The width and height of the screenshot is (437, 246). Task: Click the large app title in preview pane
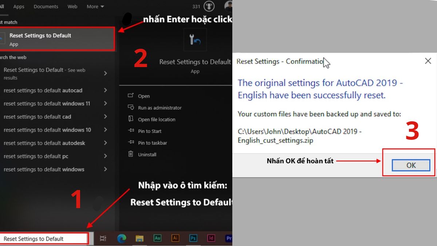[x=195, y=62]
